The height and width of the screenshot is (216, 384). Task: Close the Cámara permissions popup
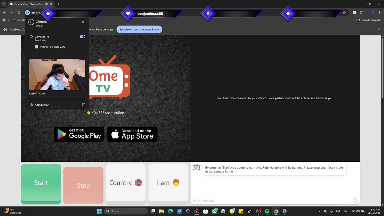click(83, 22)
